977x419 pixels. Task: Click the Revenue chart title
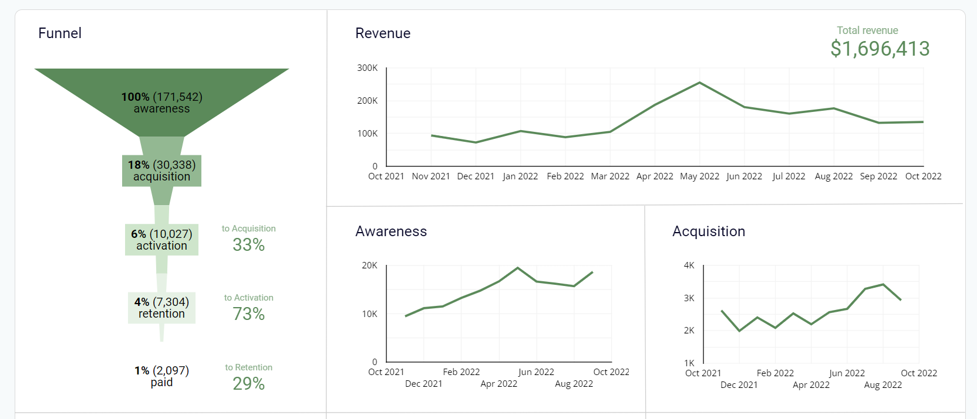point(383,33)
